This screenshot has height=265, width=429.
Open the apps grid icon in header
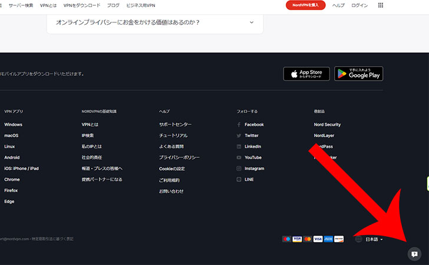(x=397, y=5)
